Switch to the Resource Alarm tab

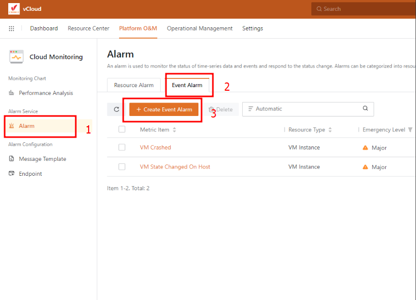(x=134, y=85)
